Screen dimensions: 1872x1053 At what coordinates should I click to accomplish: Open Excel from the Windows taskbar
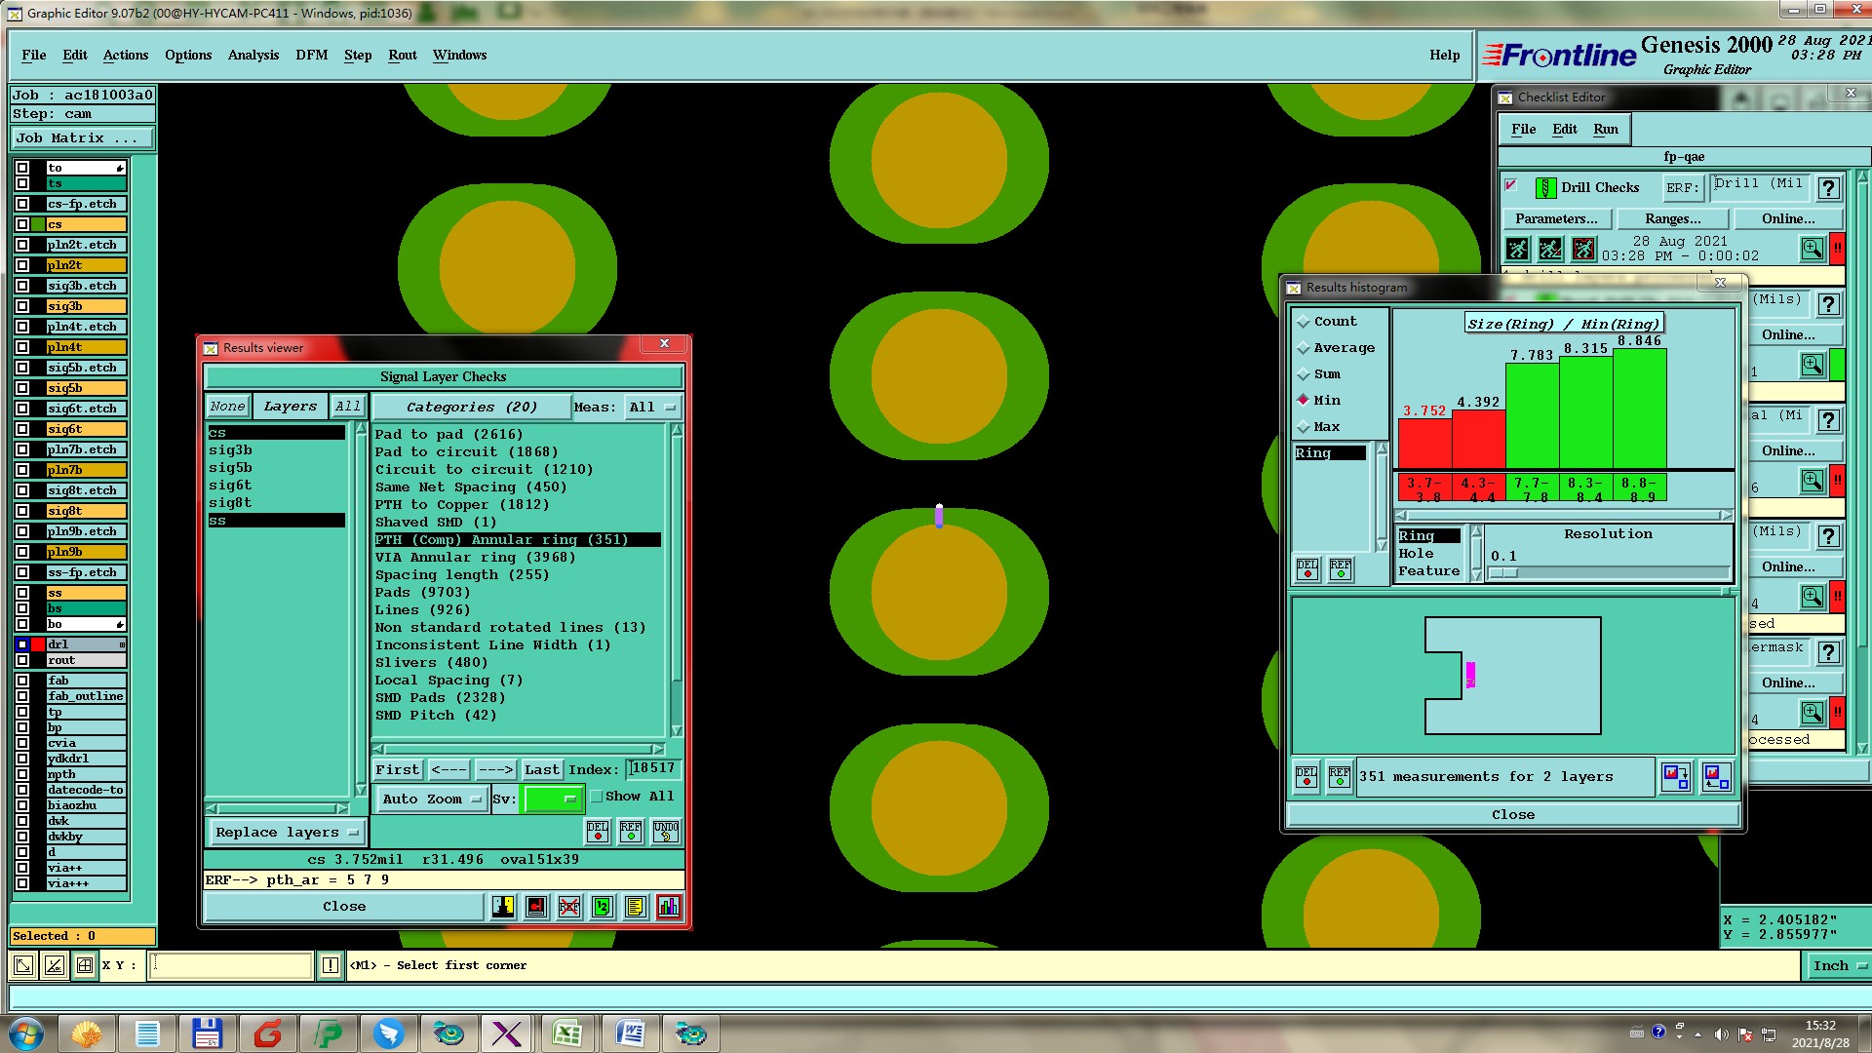[x=567, y=1033]
